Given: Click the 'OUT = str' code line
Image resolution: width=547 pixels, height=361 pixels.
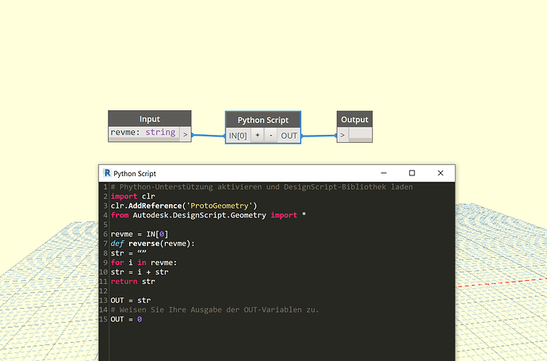Looking at the screenshot, I should tap(131, 300).
